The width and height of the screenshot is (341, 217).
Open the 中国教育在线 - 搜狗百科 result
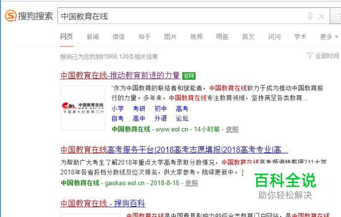coord(103,203)
